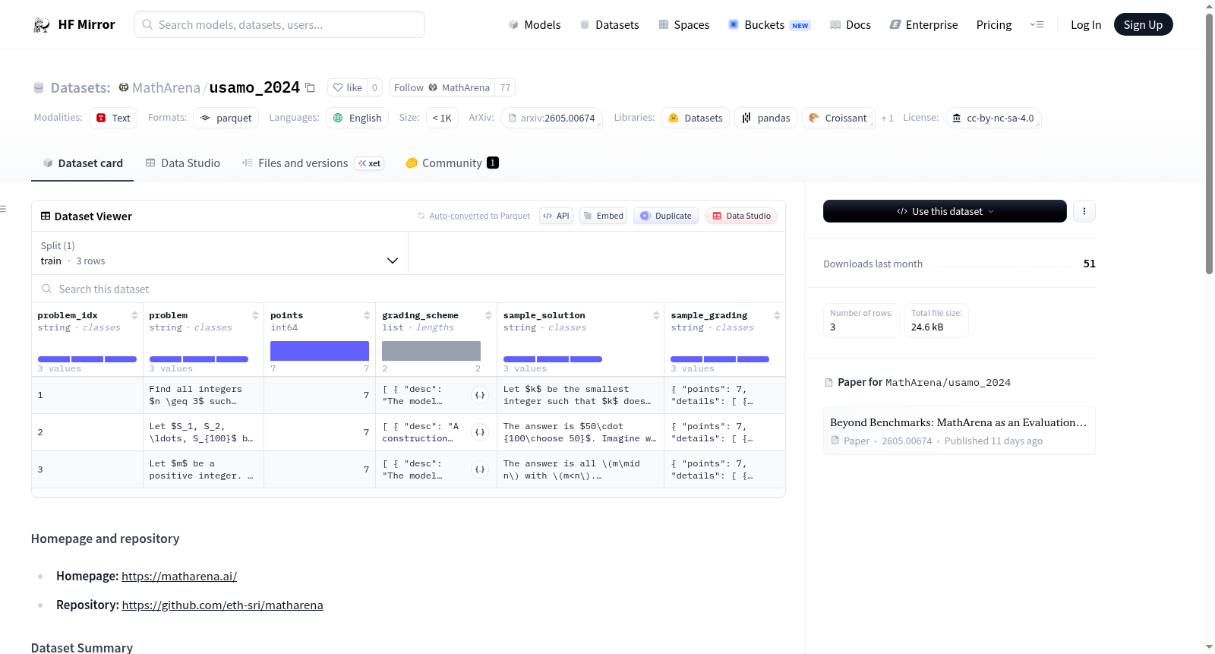Open the Beyond Benchmarks paper card
This screenshot has width=1215, height=654.
coord(959,431)
